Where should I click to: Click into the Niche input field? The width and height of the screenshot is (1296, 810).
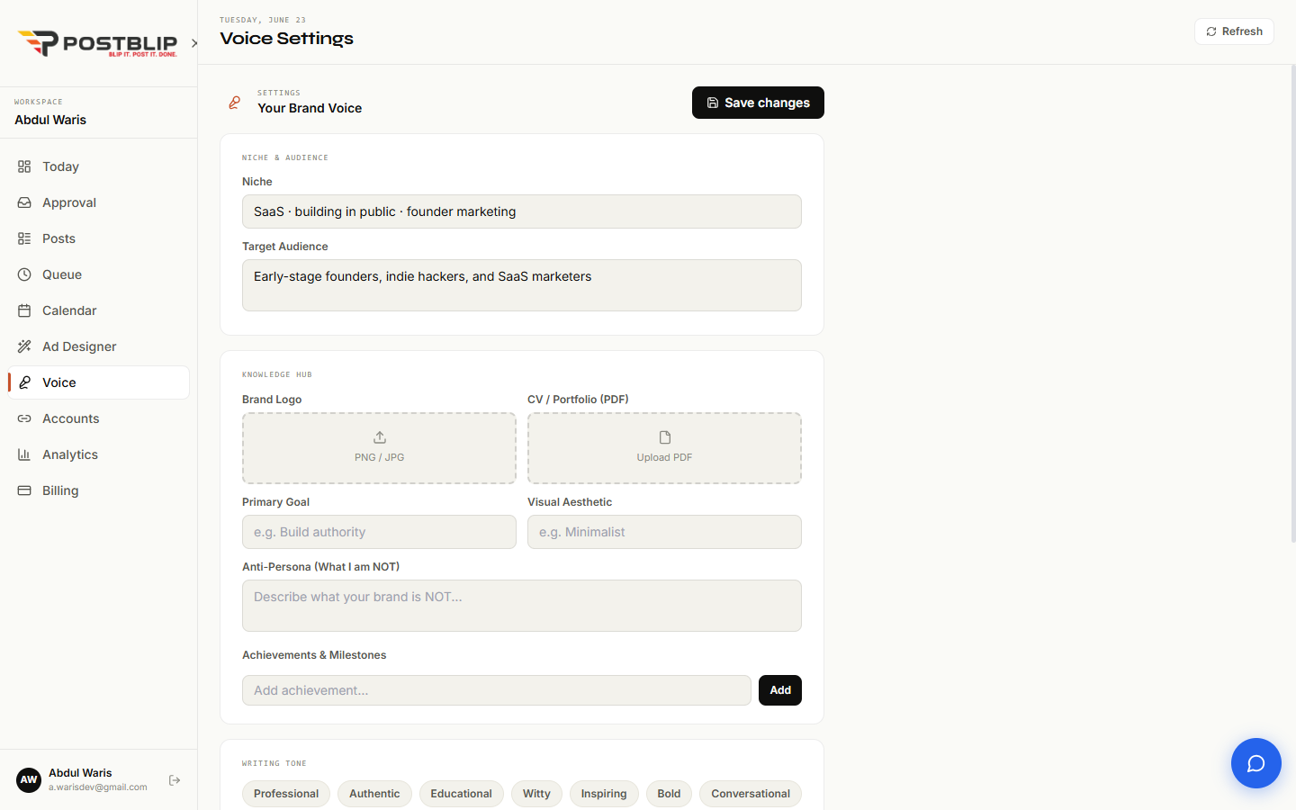522,211
